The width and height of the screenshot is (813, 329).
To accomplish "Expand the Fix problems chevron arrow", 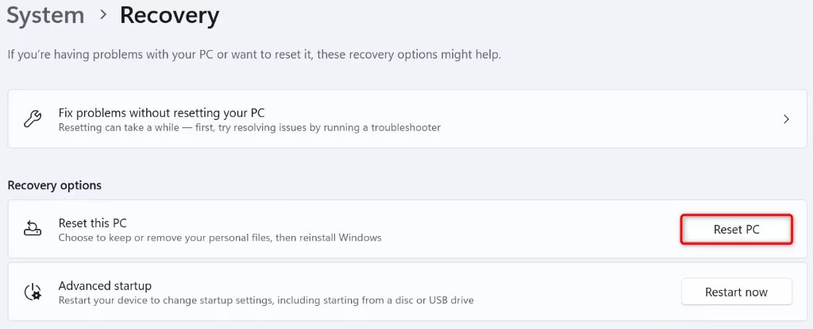I will coord(786,119).
